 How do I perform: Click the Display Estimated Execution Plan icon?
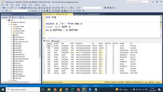coord(45,11)
